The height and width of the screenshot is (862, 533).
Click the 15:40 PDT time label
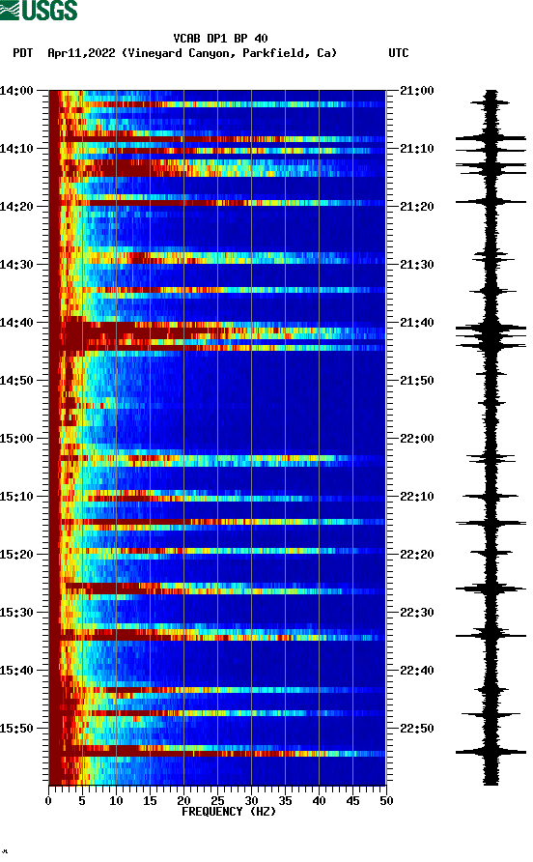(x=16, y=671)
